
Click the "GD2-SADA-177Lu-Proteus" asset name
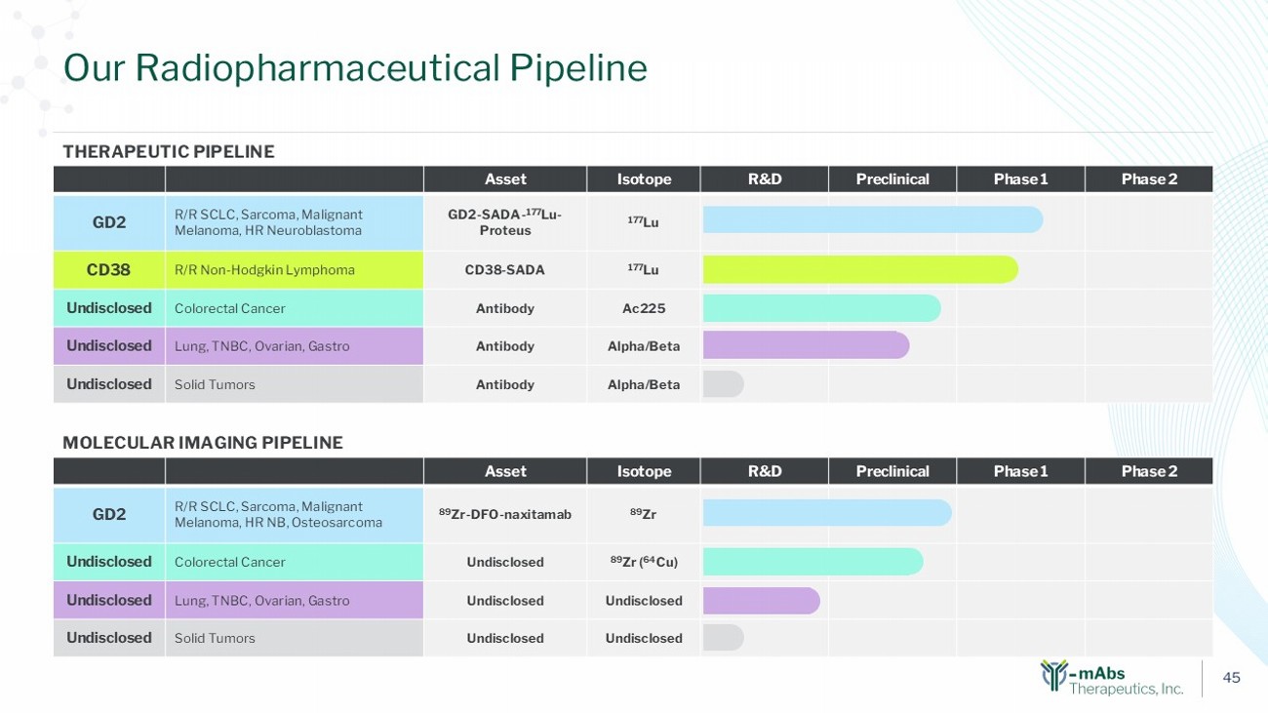click(x=504, y=222)
